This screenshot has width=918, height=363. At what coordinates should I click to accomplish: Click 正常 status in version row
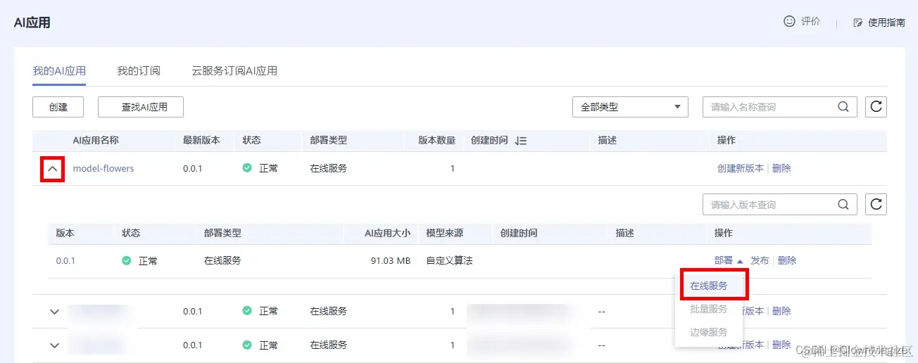tap(148, 260)
